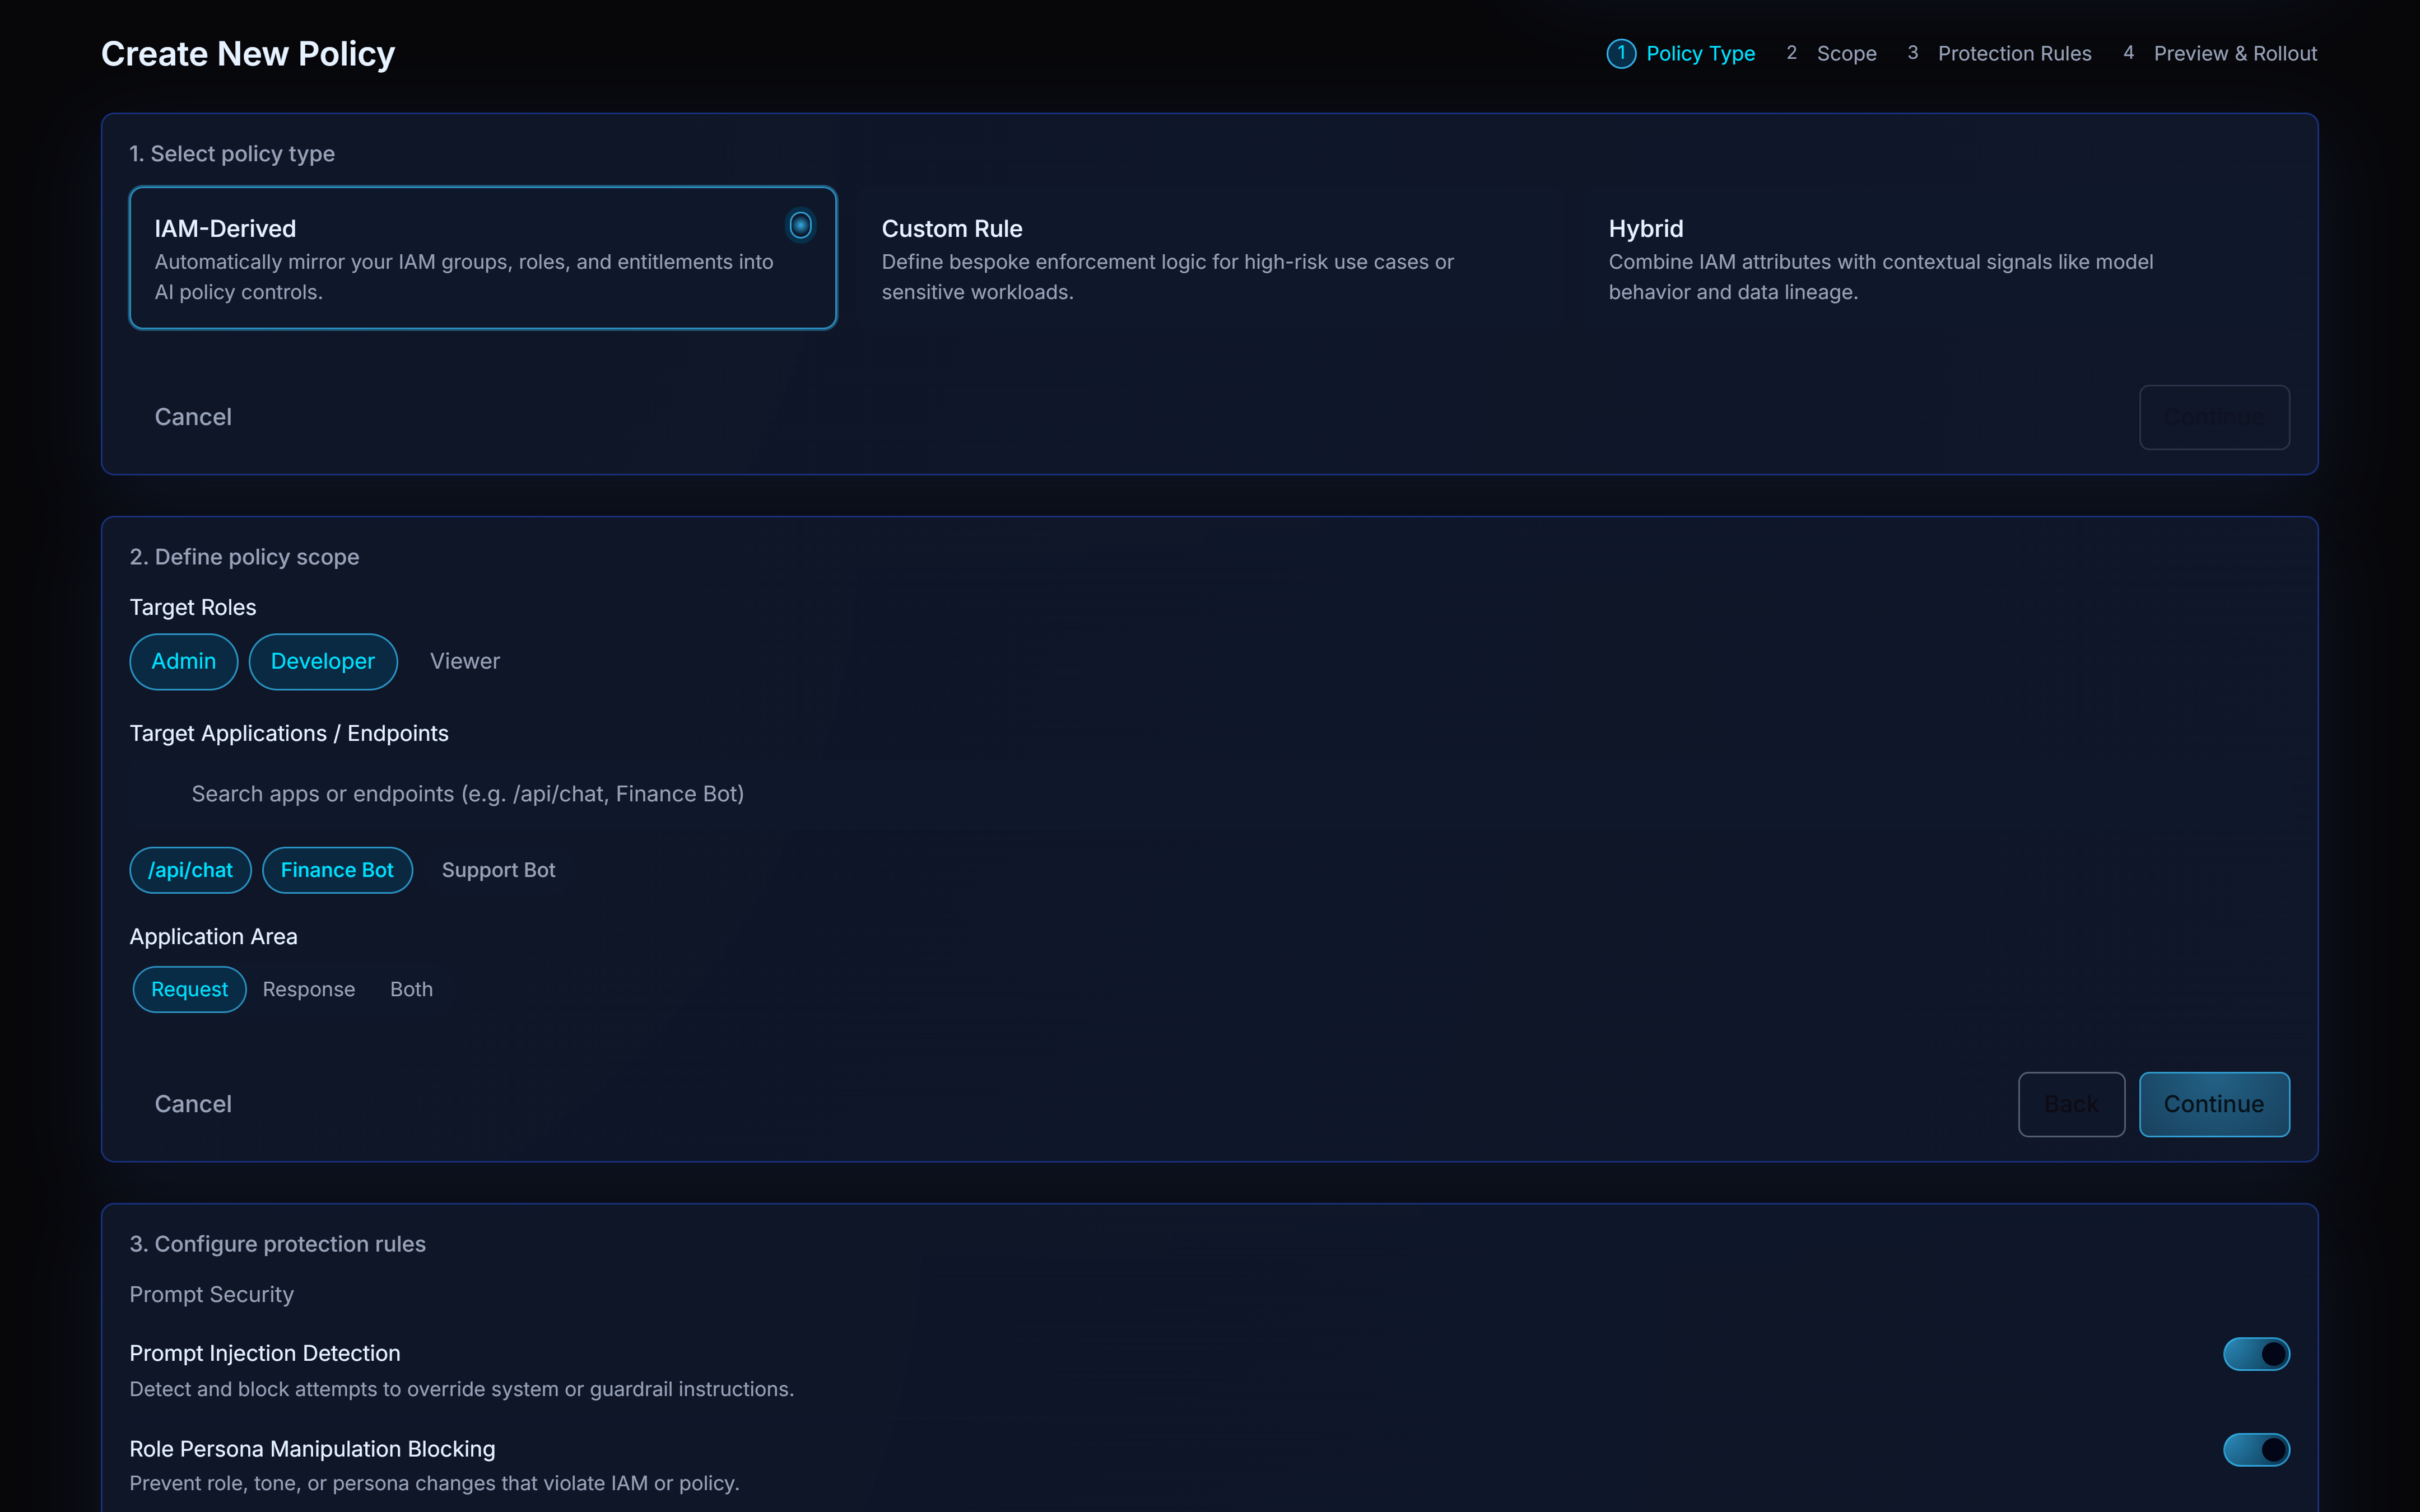Open the Protection Rules step
The image size is (2420, 1512).
pyautogui.click(x=2014, y=53)
